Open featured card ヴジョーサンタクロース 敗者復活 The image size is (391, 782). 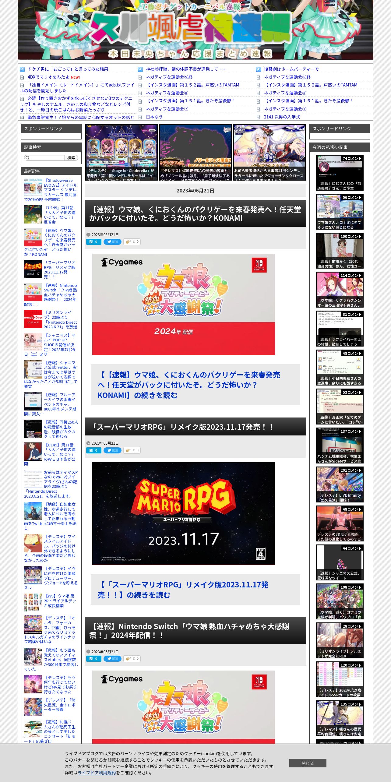click(x=269, y=152)
